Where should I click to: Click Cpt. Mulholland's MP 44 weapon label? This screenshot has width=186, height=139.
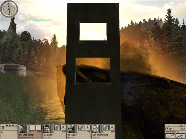tap(96, 138)
